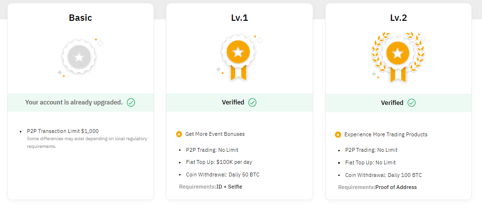Click the 'Proof of Address' requirement text

coord(396,187)
